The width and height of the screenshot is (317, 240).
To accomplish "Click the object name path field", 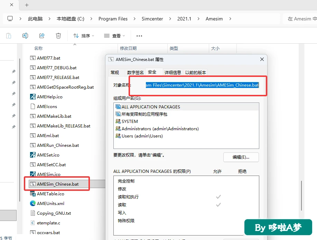I will 202,85.
